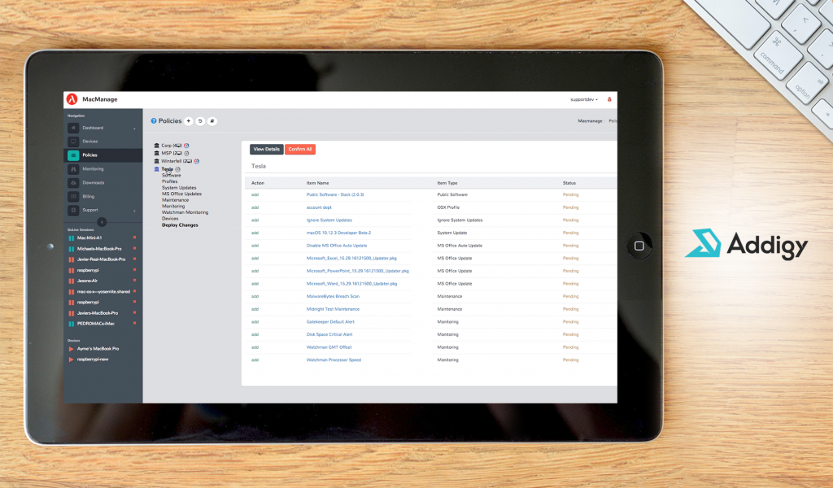The image size is (833, 488).
Task: Open Devices from the navigation sidebar
Action: pyautogui.click(x=89, y=142)
